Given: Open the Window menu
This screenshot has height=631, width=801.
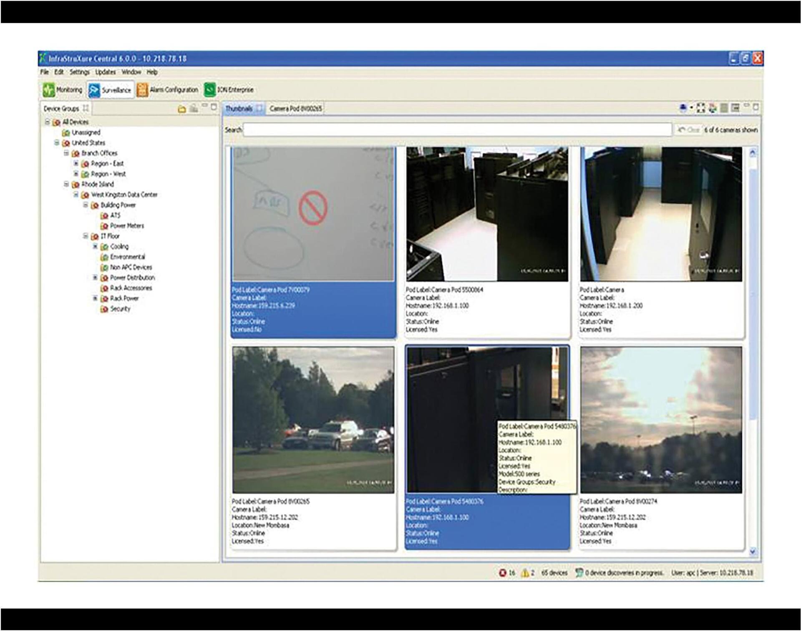Looking at the screenshot, I should click(131, 72).
